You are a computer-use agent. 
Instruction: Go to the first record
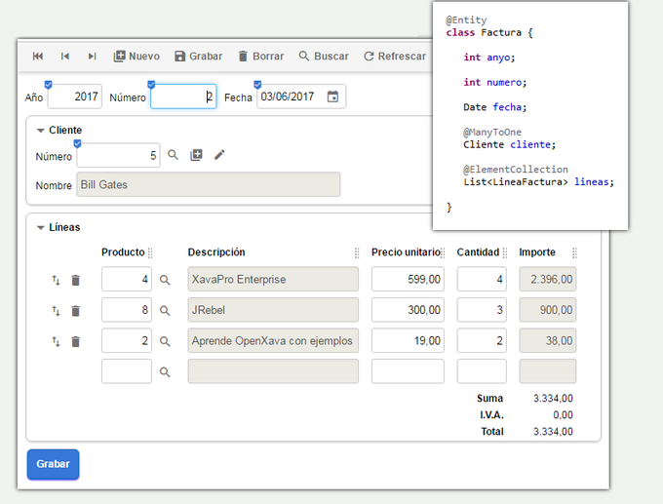pos(38,57)
